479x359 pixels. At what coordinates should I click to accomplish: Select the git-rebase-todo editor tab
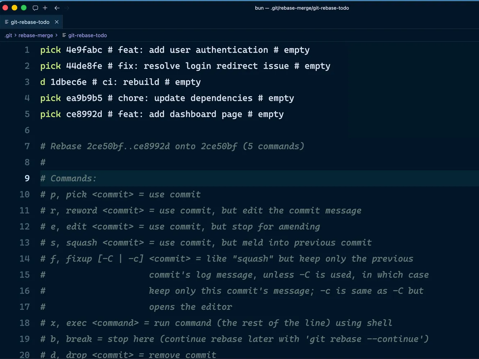tap(31, 22)
